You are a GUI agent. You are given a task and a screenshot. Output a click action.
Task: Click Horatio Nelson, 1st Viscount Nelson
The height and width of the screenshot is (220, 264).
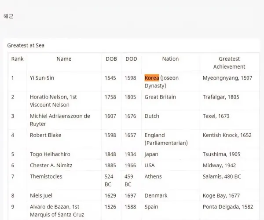pos(53,101)
